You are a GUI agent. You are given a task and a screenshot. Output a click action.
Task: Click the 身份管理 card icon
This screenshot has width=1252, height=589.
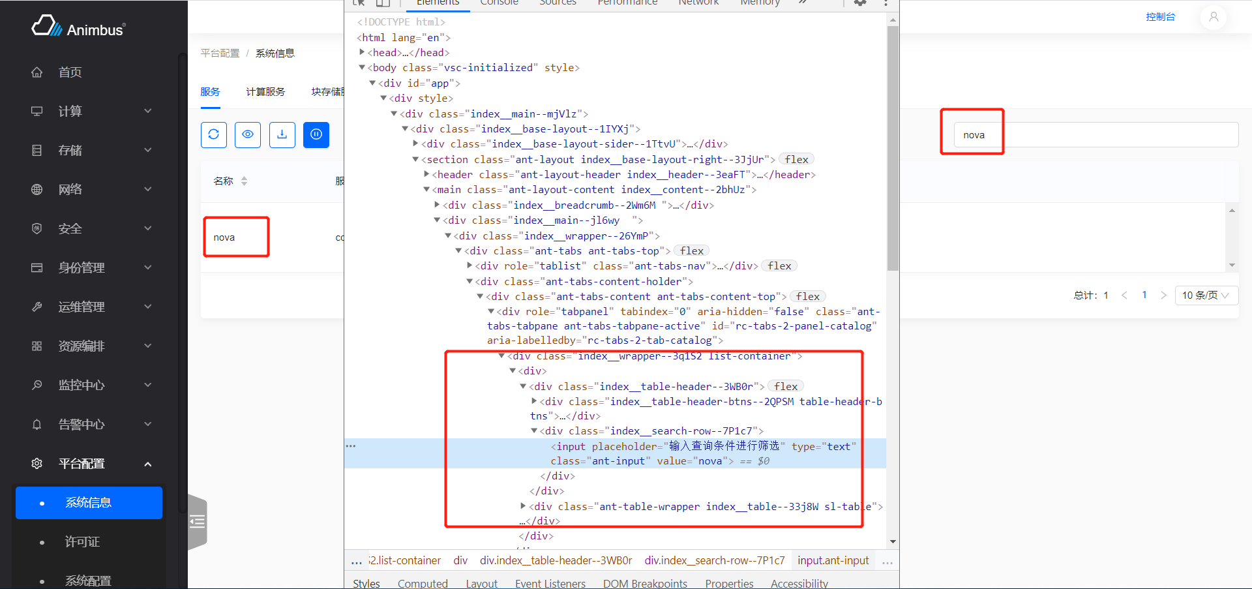point(37,268)
